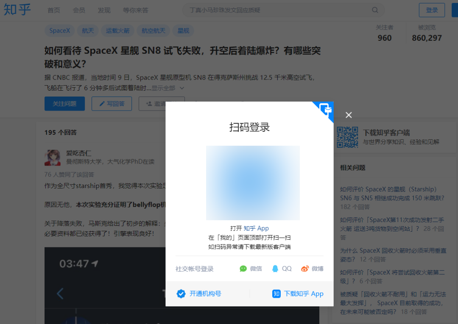Click the 下载知乎 App logo icon

276,294
